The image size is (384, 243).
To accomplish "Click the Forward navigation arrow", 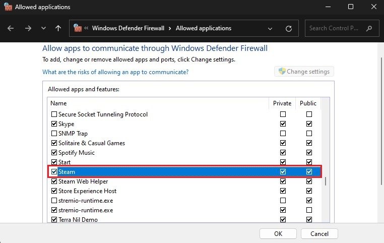I will pyautogui.click(x=27, y=29).
